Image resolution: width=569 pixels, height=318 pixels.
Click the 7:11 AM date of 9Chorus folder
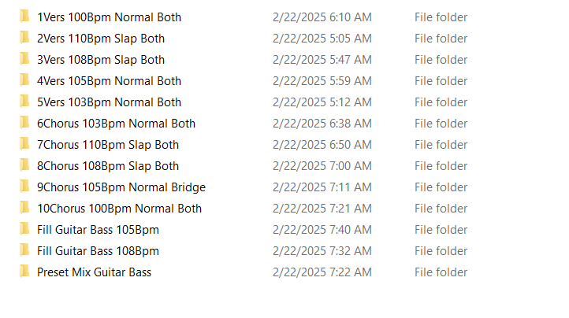pos(322,187)
